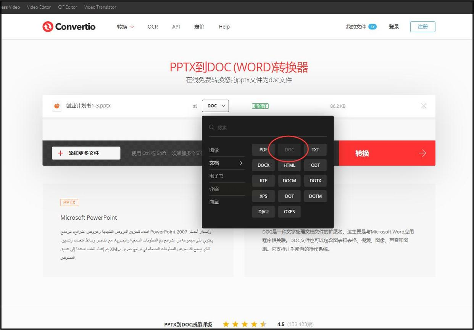Select the 电子书 format category
Screen dimensions: 474x330
coord(216,176)
